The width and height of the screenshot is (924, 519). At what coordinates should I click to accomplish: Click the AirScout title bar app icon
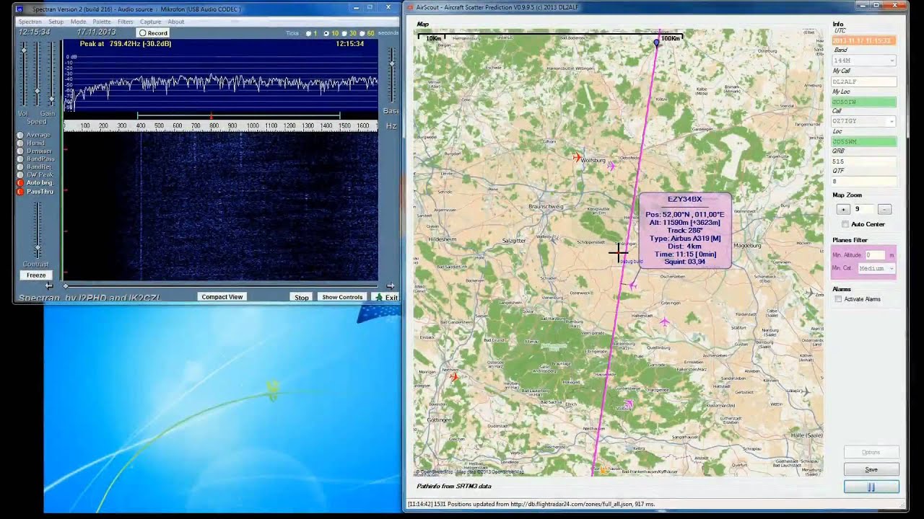[x=409, y=7]
